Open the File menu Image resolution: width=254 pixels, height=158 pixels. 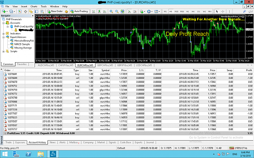[x=7, y=6]
